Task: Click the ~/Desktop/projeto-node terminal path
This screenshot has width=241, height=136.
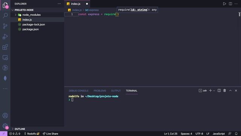Action: click(102, 96)
